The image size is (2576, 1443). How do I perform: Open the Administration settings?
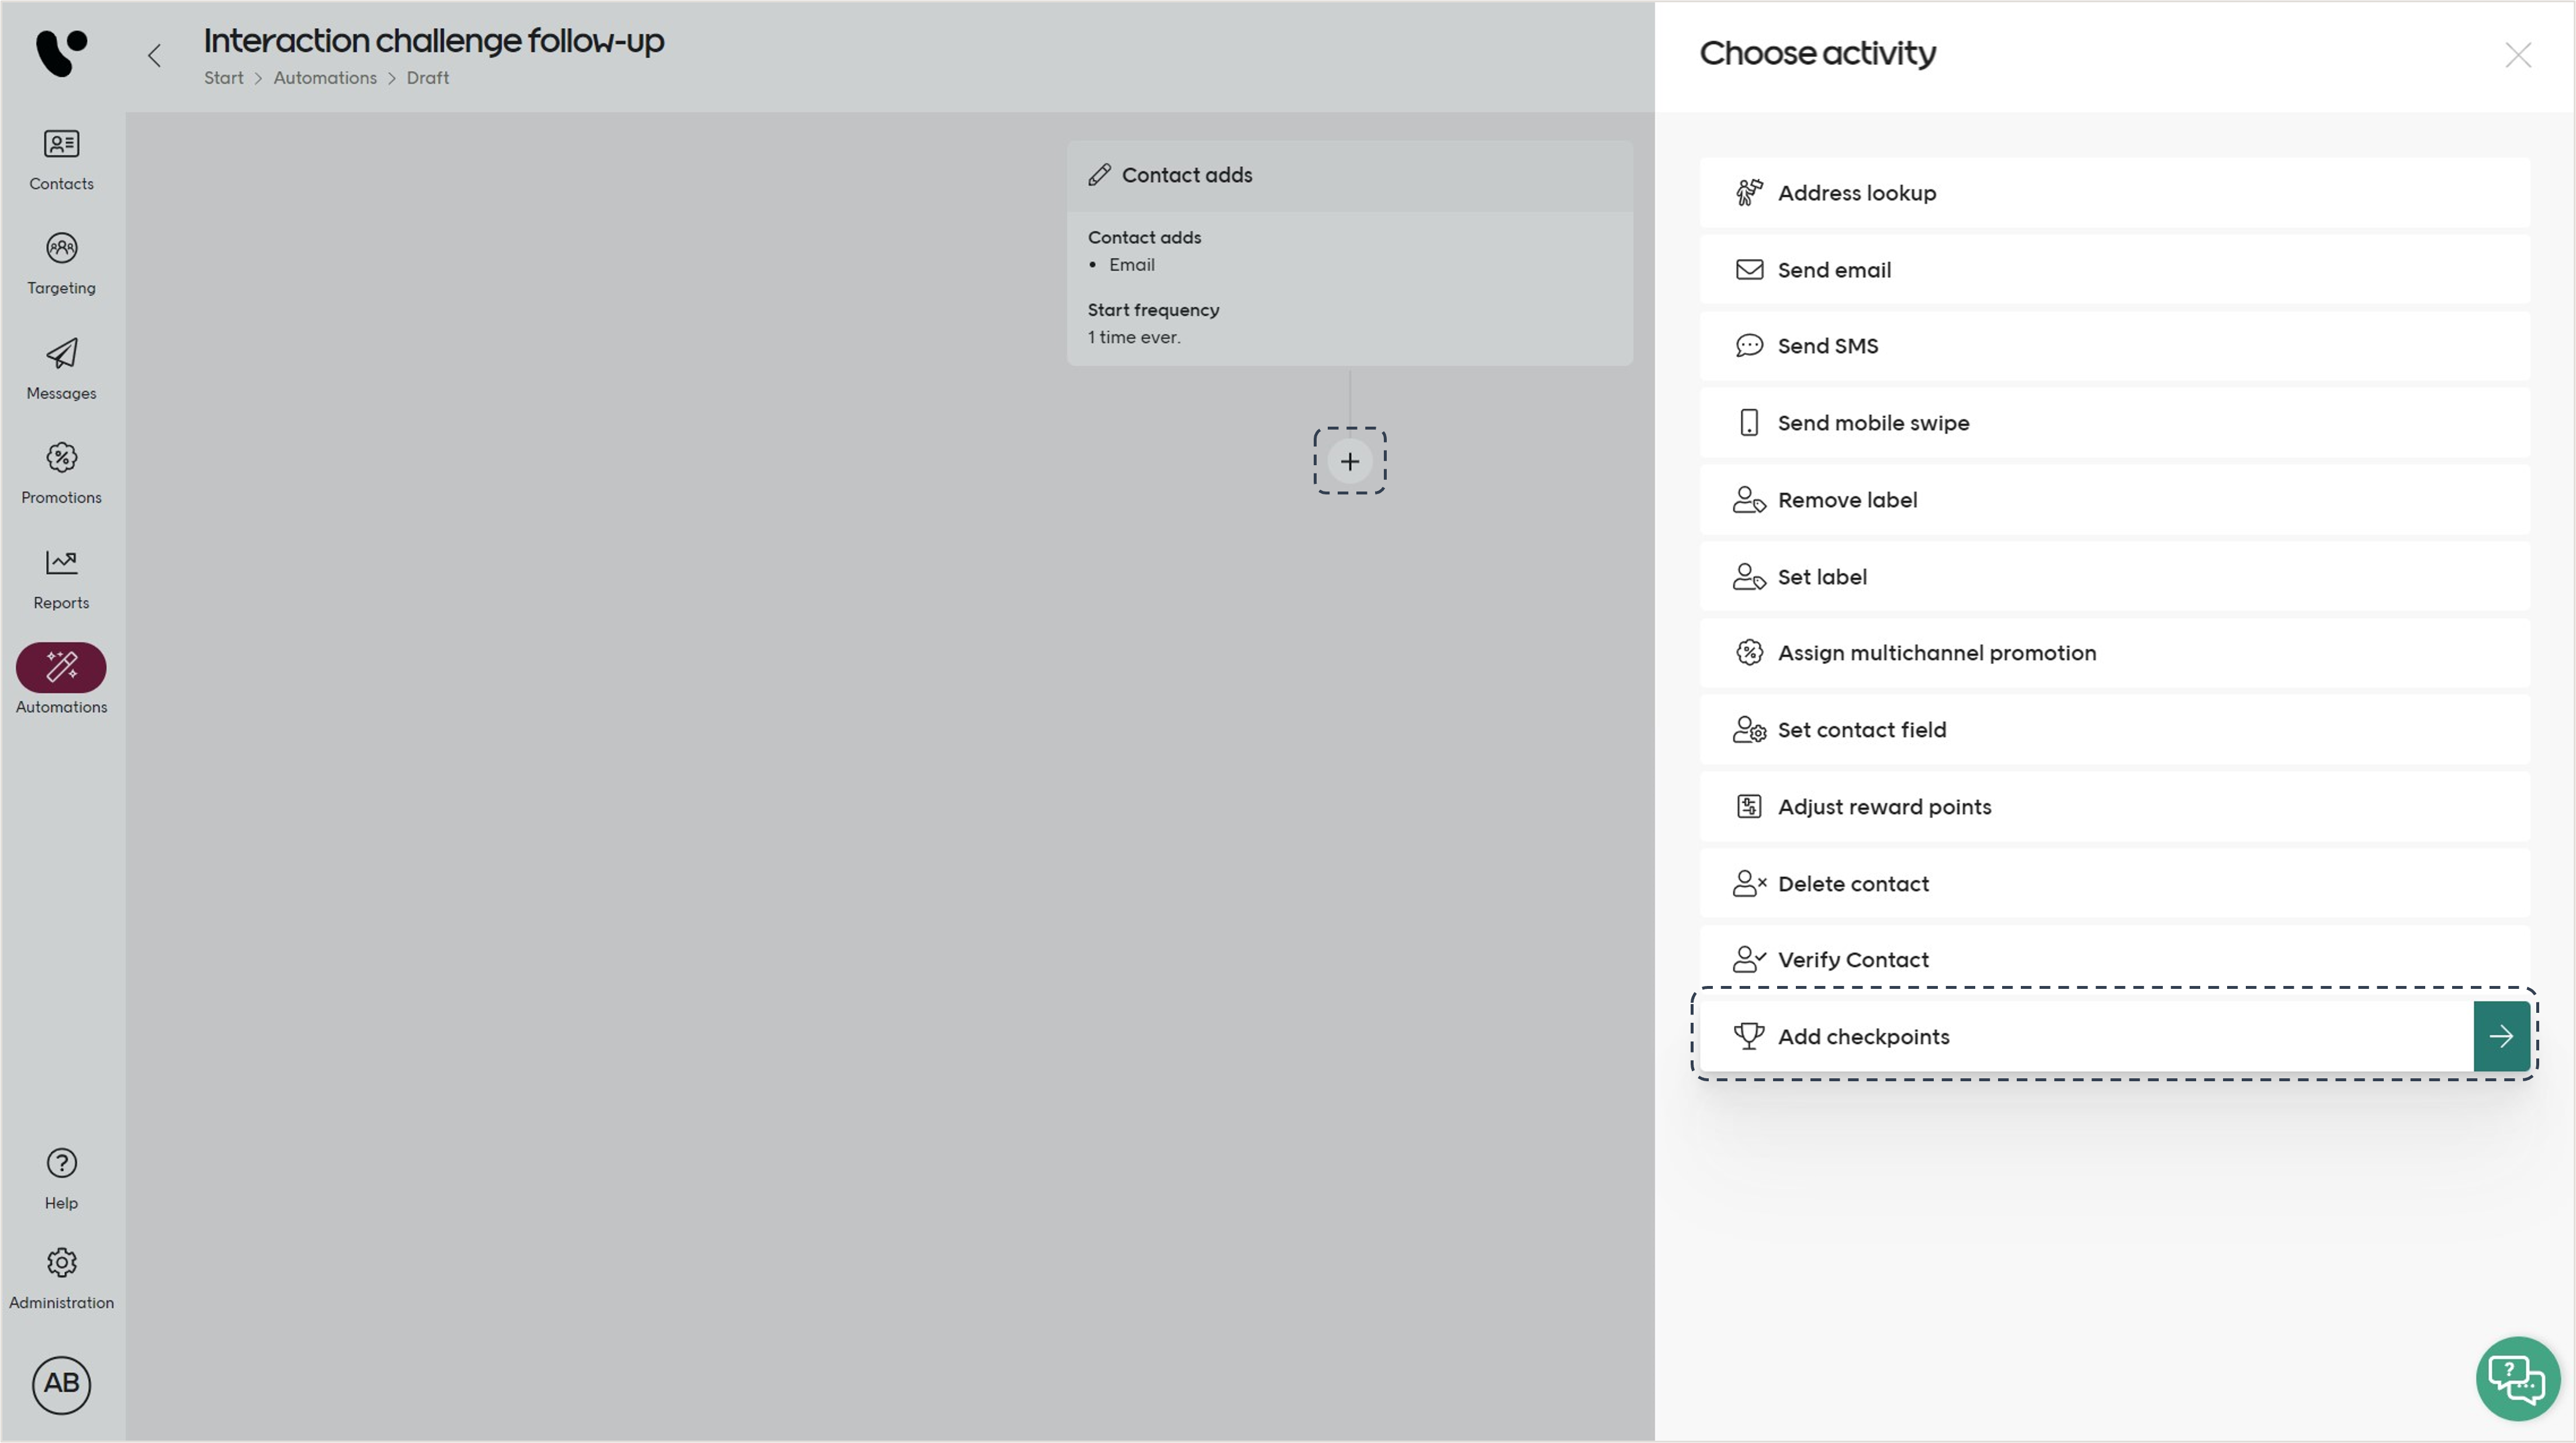pyautogui.click(x=61, y=1278)
